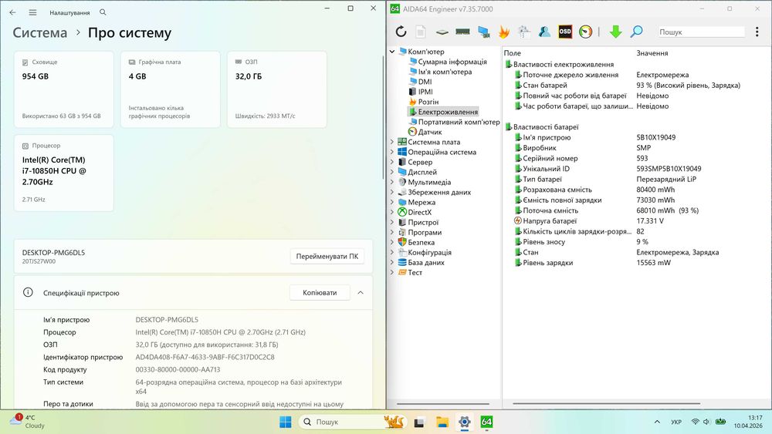Click the search icon in Settings title bar
Screen dimensions: 772x434
click(x=103, y=12)
